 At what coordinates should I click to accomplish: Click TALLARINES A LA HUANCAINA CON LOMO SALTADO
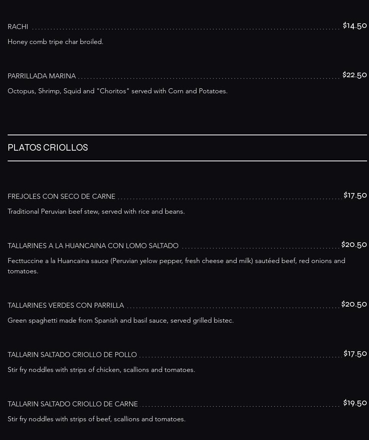[x=93, y=246]
